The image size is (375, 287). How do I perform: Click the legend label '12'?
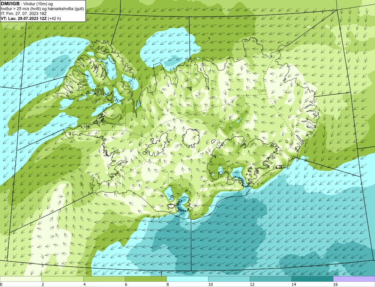pos(252,284)
